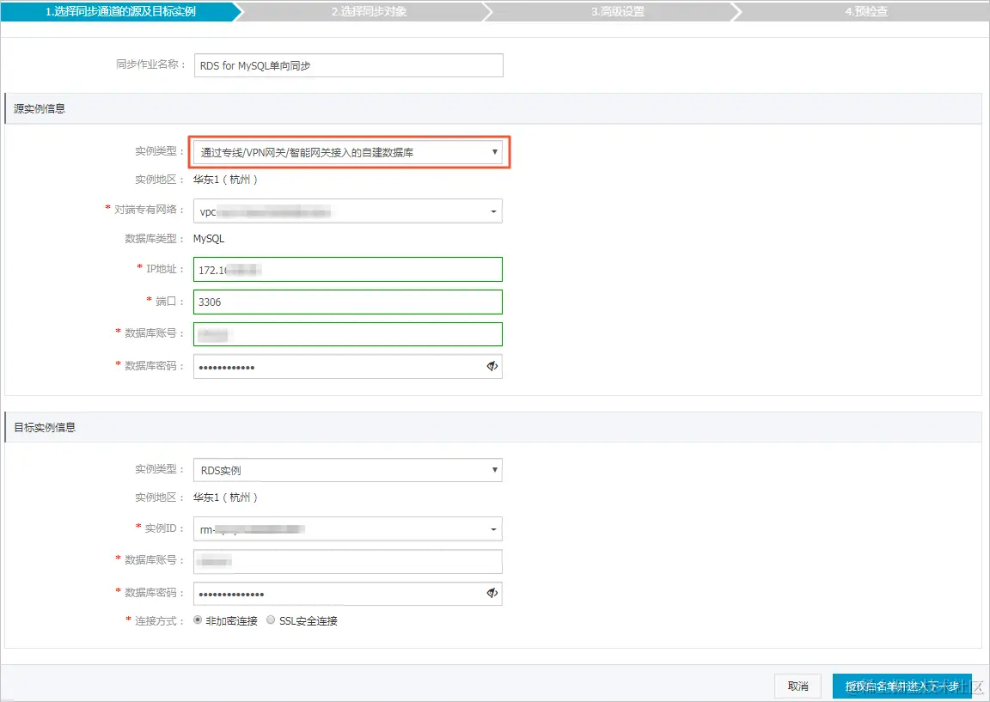
Task: Click target 实例地区 value 华东1（杭州）
Action: coord(225,498)
